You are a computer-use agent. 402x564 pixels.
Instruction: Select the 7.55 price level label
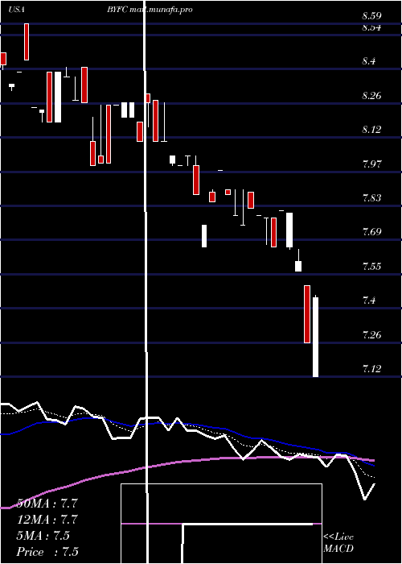(371, 267)
